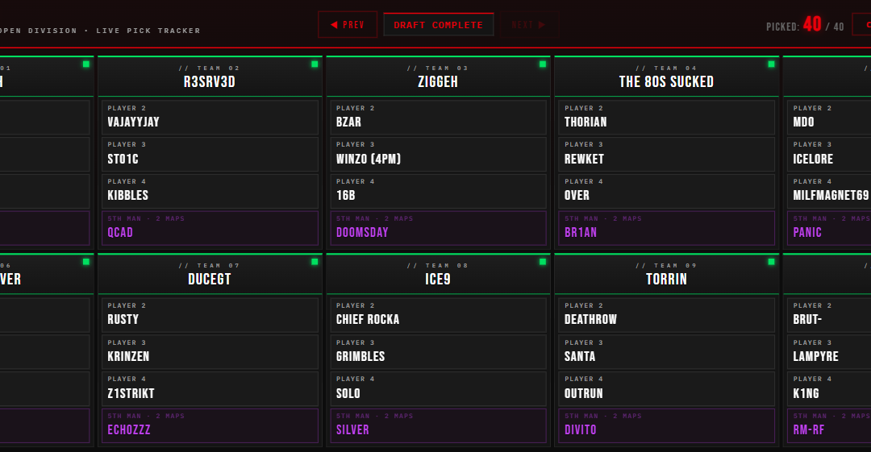Select 5th man DOOMSDAY slot
Viewport: 871px width, 452px height.
point(438,228)
